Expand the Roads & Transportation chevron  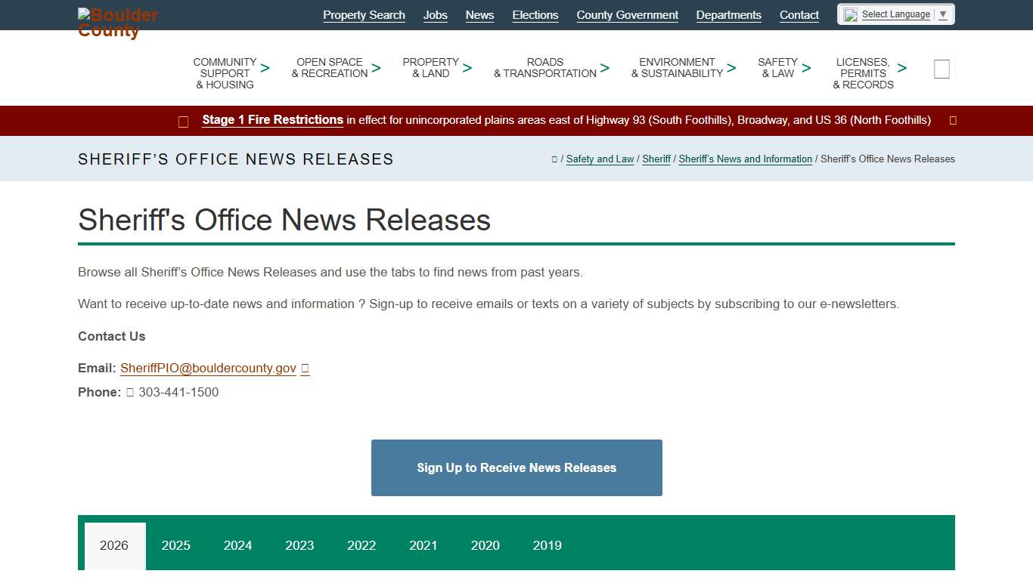pyautogui.click(x=606, y=67)
